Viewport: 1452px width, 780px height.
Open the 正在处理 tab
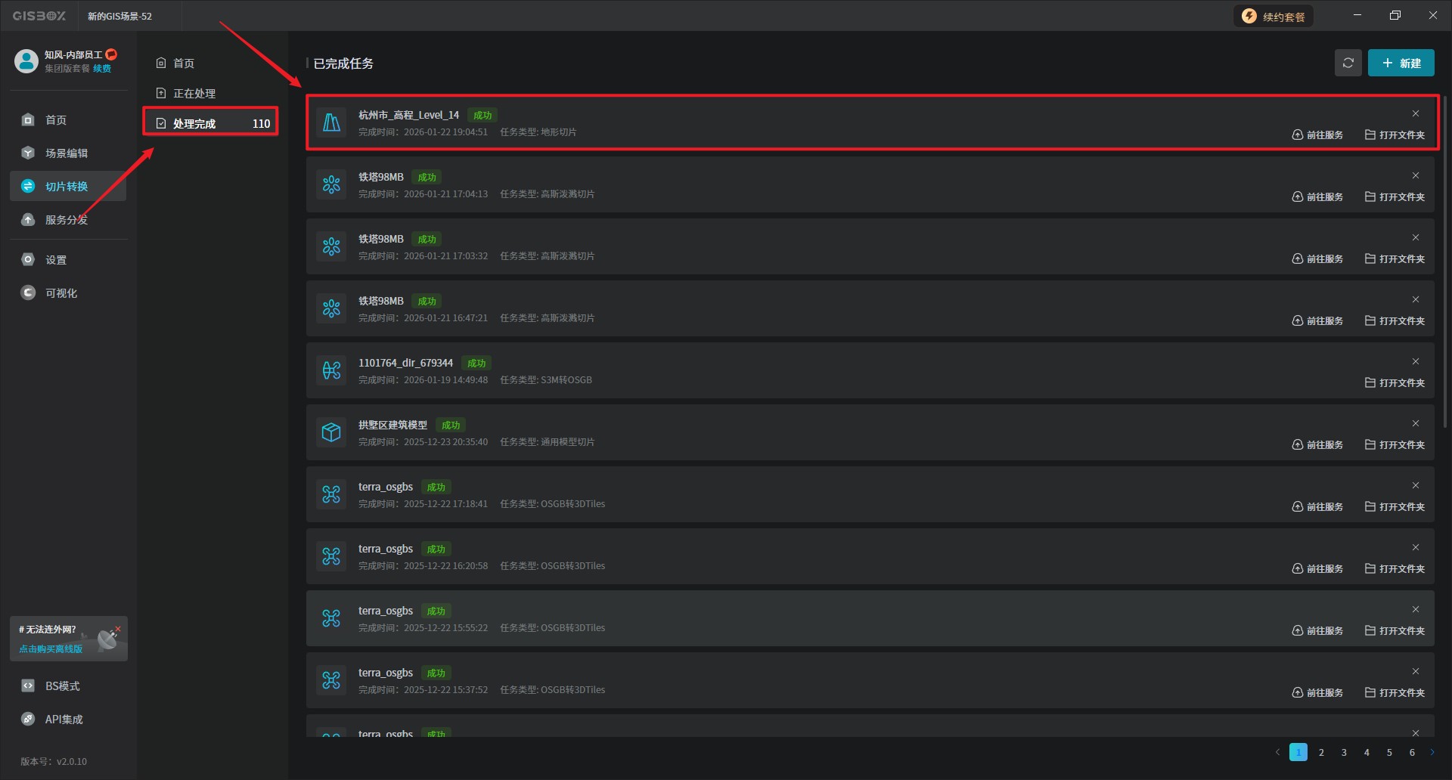194,94
